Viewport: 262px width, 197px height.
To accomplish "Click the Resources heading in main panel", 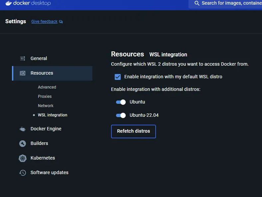I will pyautogui.click(x=127, y=54).
